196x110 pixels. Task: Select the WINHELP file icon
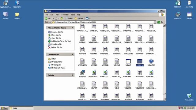pos(105,38)
